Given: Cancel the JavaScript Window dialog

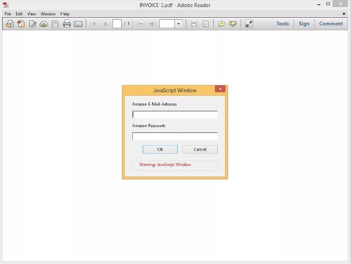Looking at the screenshot, I should 200,149.
